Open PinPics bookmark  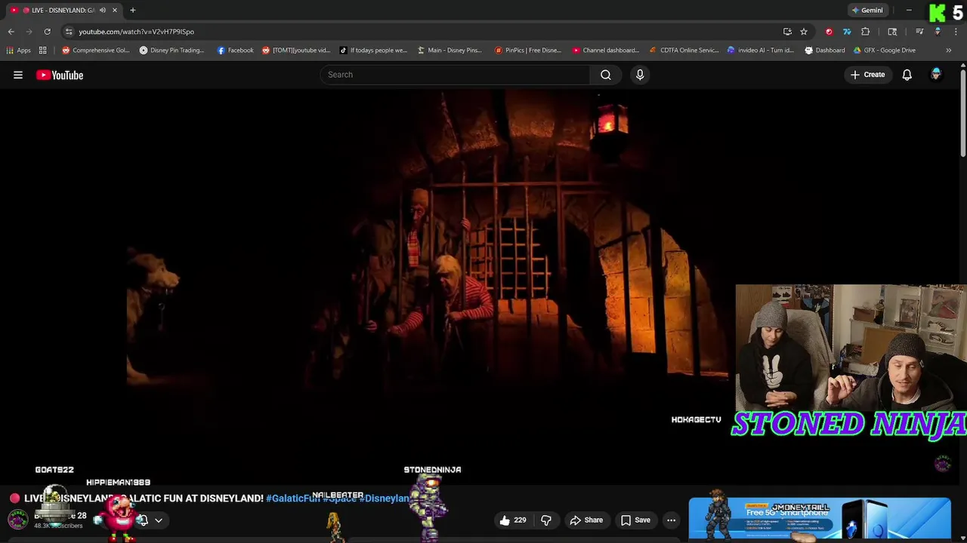click(x=528, y=51)
